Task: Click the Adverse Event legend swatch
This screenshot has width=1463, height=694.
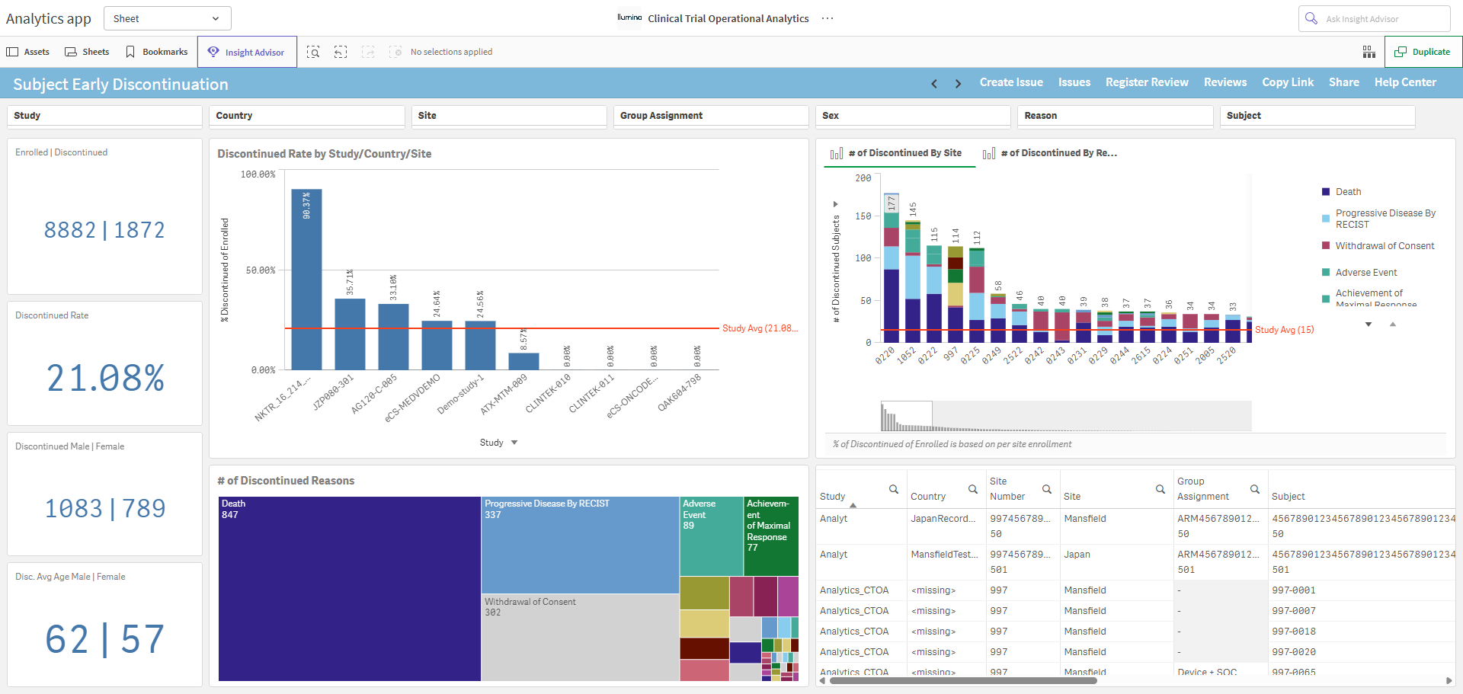Action: pos(1326,273)
